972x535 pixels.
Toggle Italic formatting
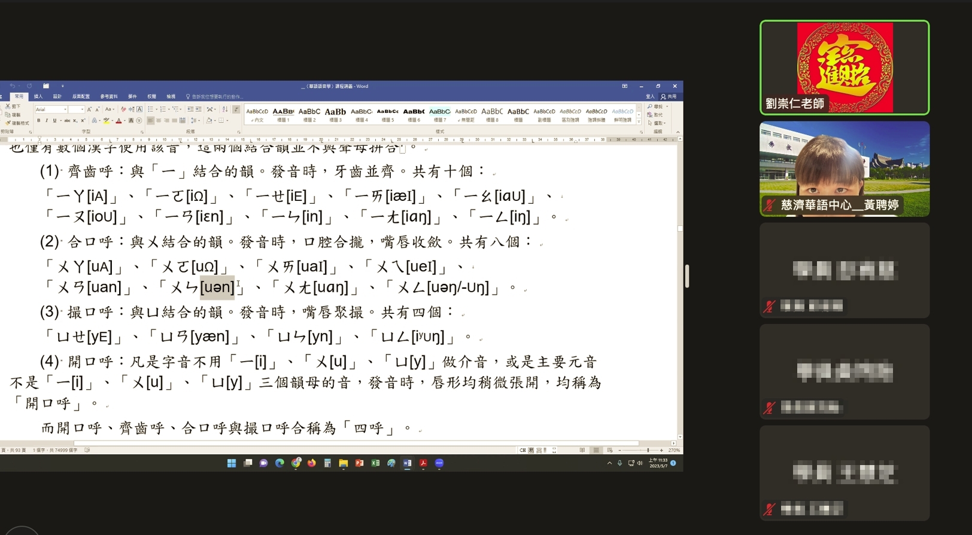click(47, 121)
